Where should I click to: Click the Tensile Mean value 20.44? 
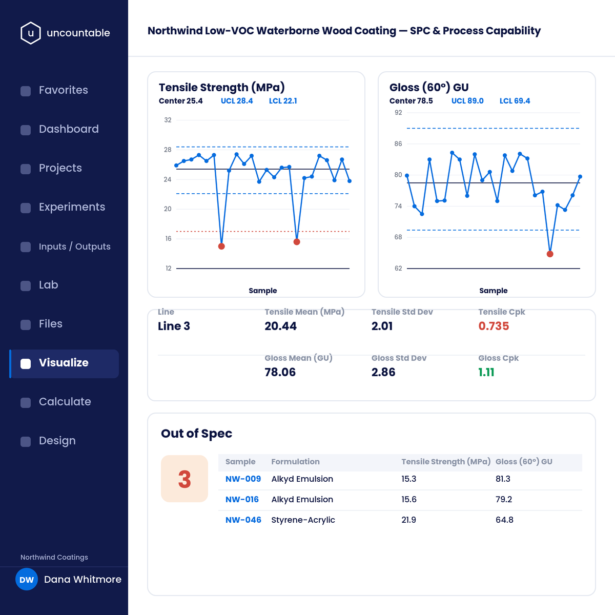(x=280, y=326)
